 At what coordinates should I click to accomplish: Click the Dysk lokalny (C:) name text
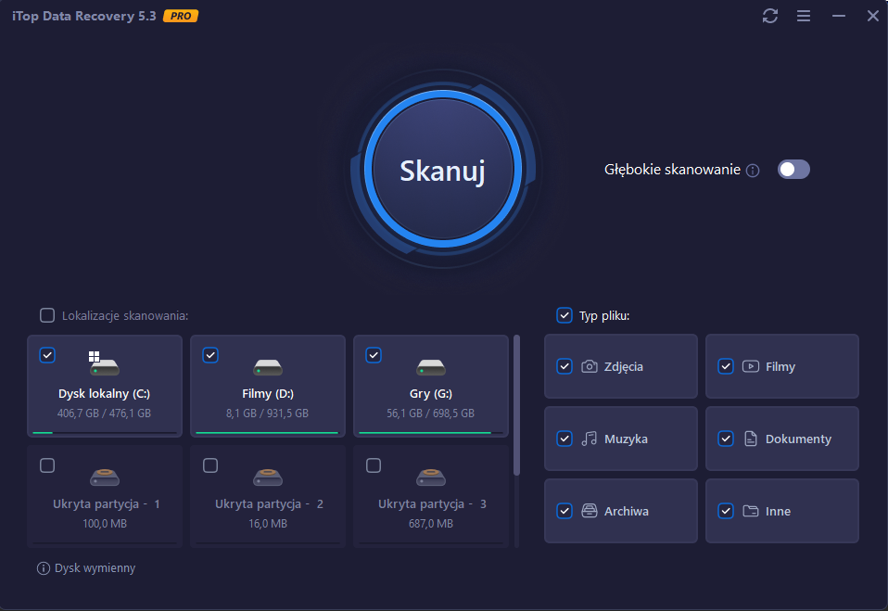[x=104, y=393]
